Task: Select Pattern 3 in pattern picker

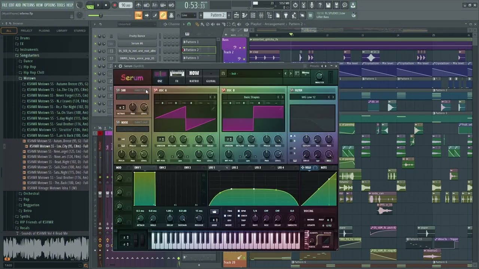Action: point(199,58)
